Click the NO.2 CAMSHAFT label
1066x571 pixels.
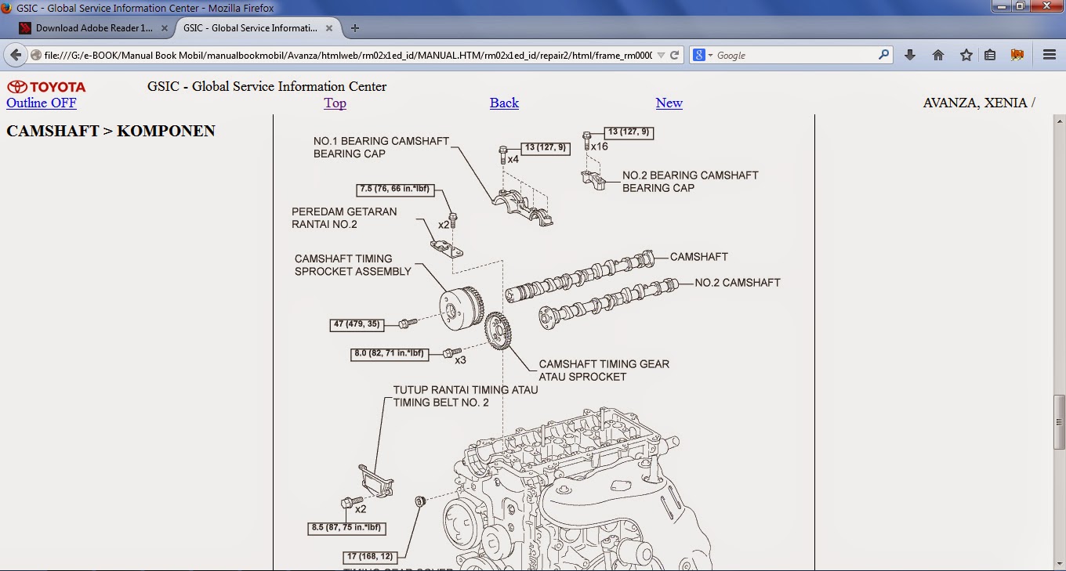pos(738,283)
